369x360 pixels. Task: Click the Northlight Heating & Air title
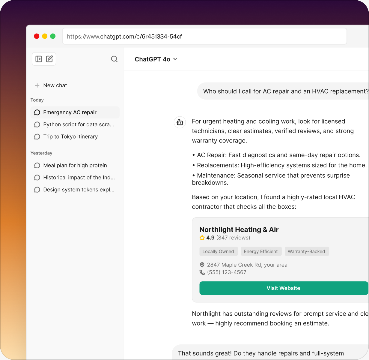point(239,229)
